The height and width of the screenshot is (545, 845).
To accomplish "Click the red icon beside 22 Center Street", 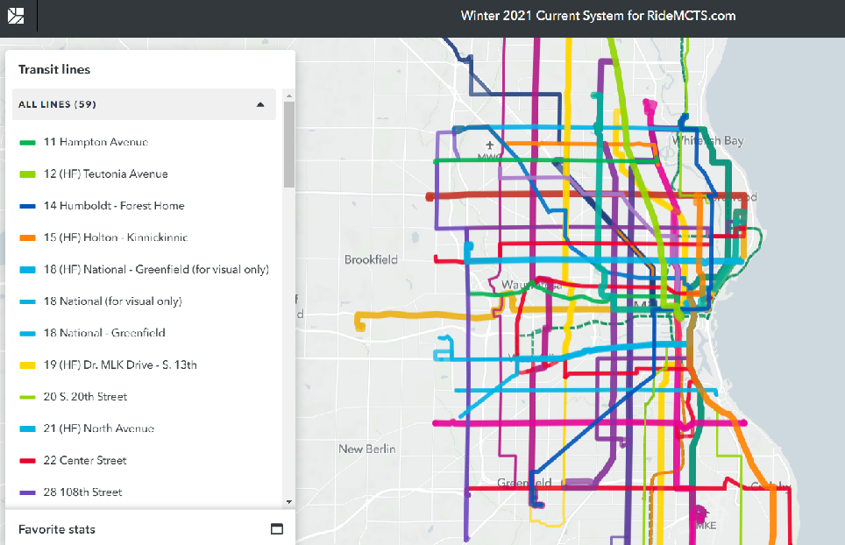I will (26, 460).
